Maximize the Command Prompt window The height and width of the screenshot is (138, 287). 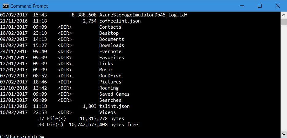pos(259,6)
